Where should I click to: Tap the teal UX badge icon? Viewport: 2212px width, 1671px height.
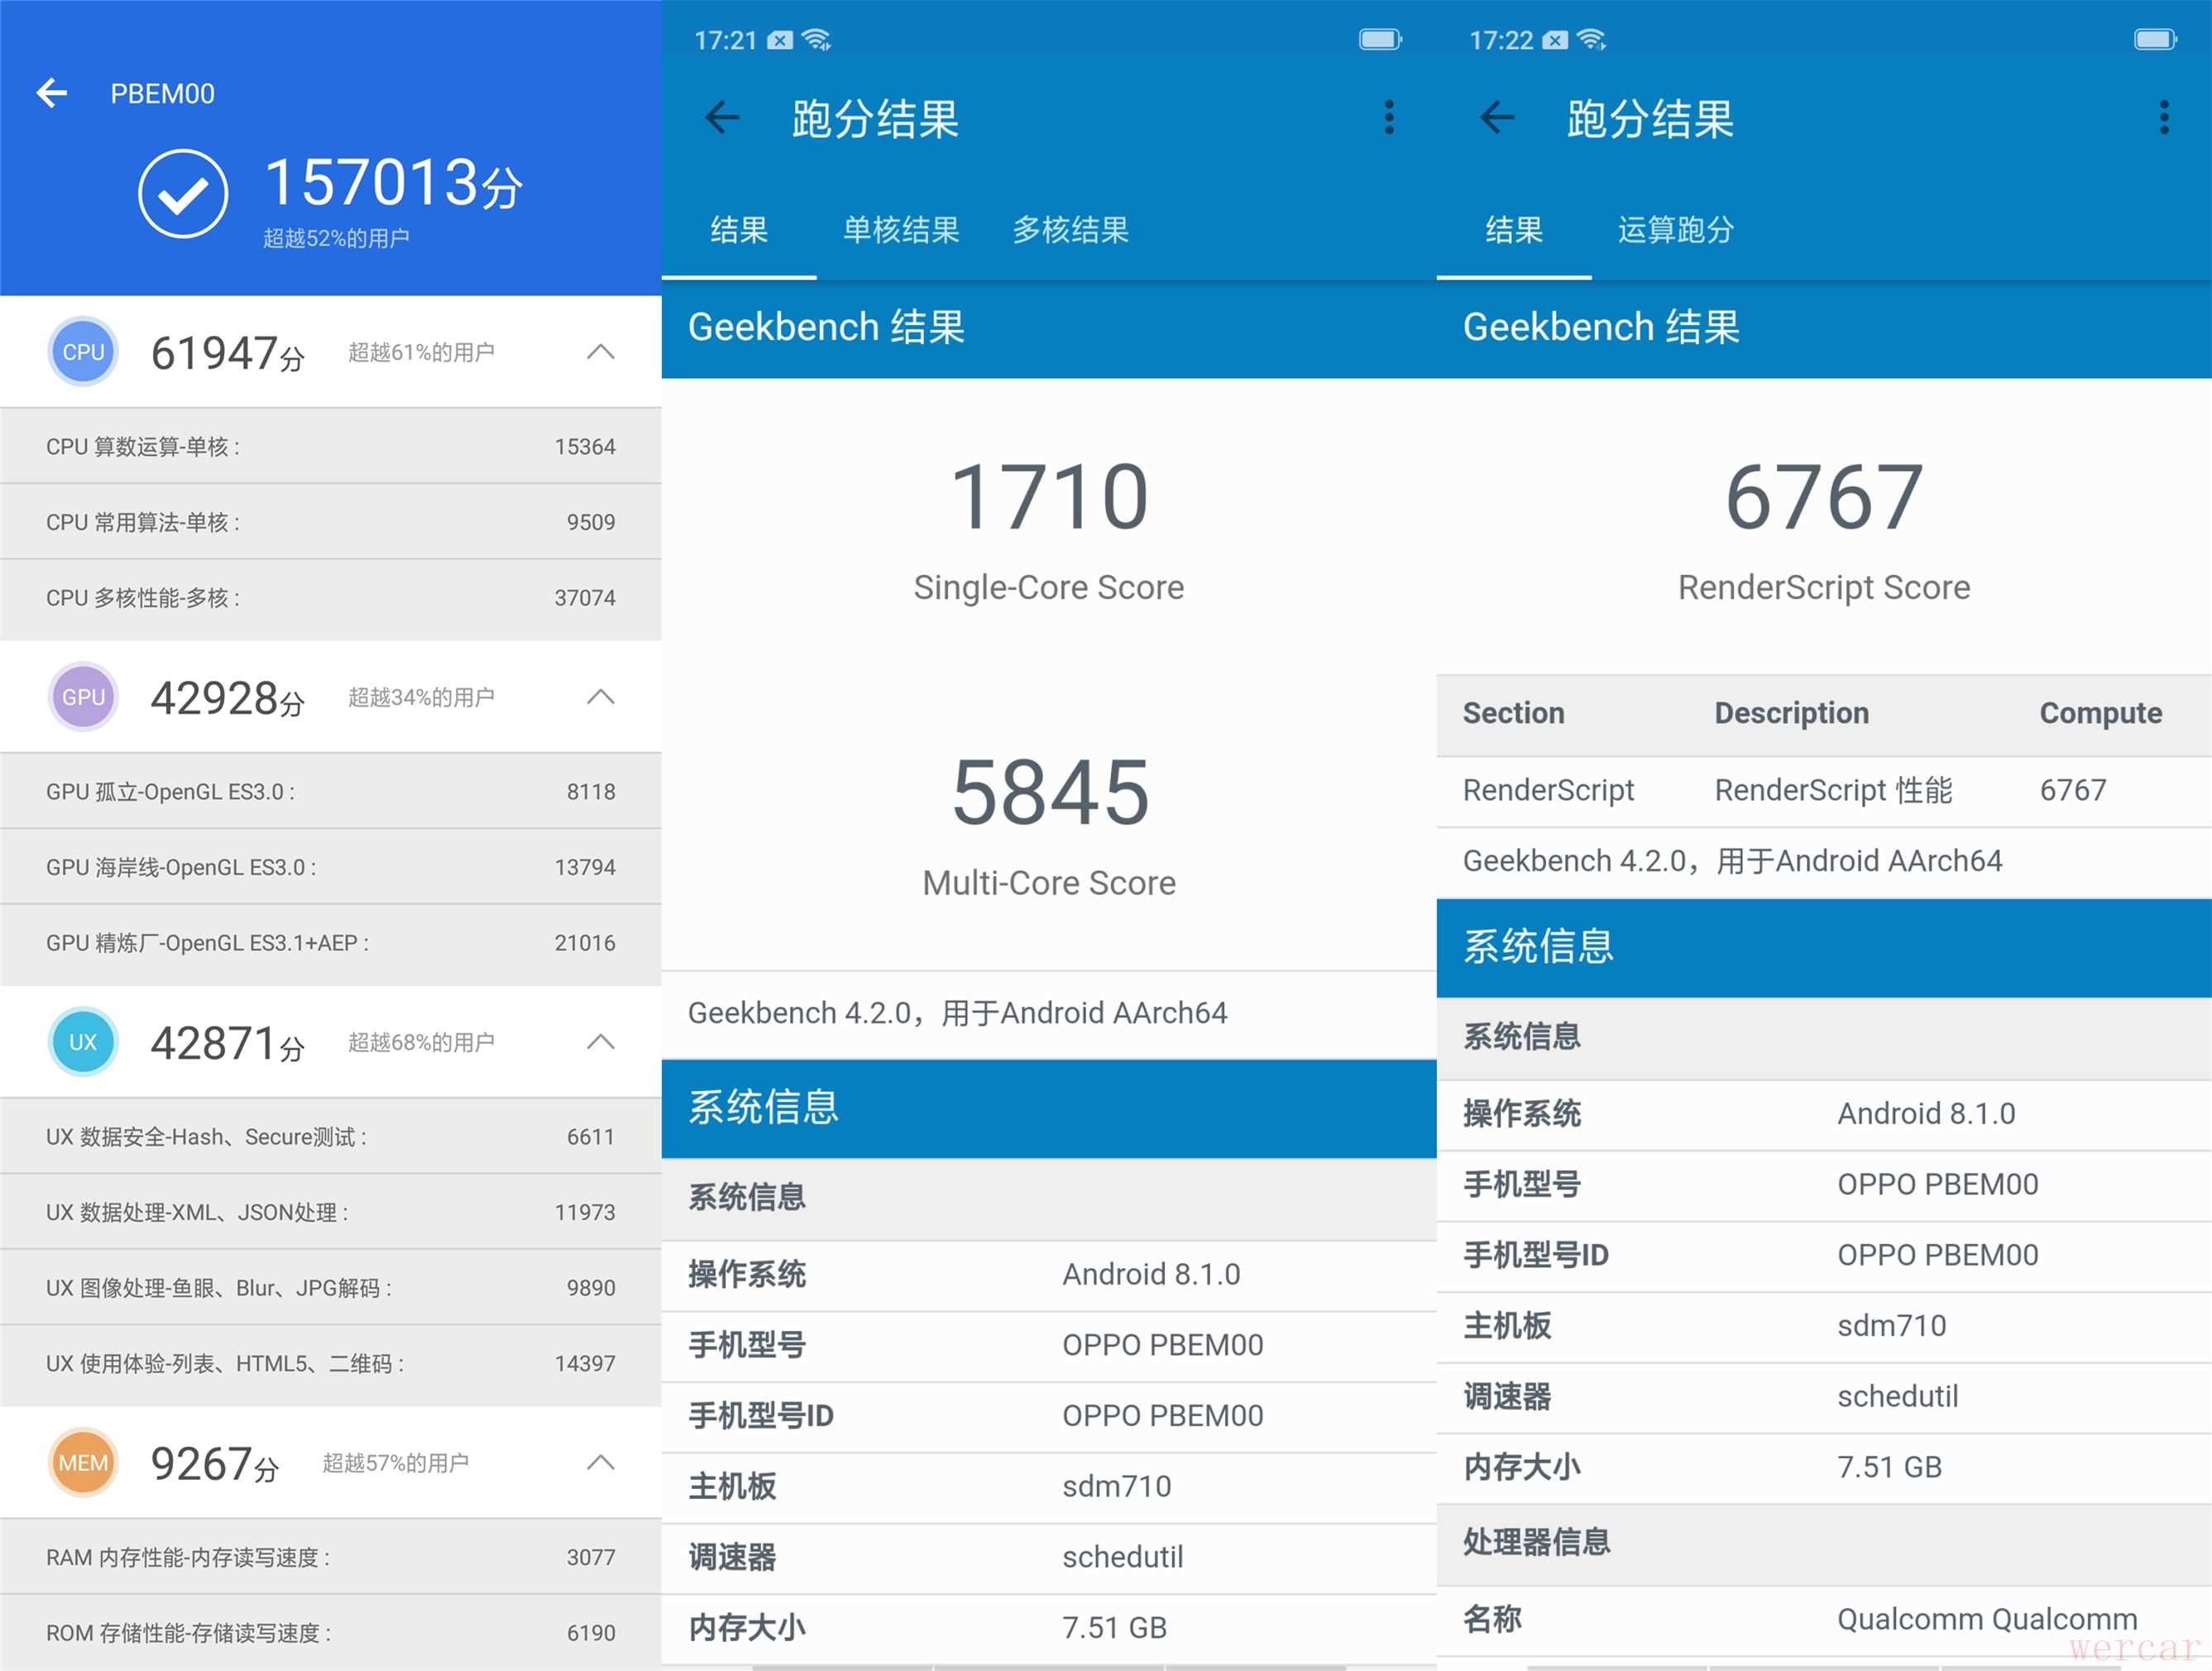[83, 1042]
